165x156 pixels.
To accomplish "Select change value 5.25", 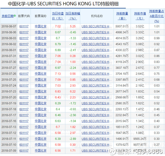I will pos(73,26).
